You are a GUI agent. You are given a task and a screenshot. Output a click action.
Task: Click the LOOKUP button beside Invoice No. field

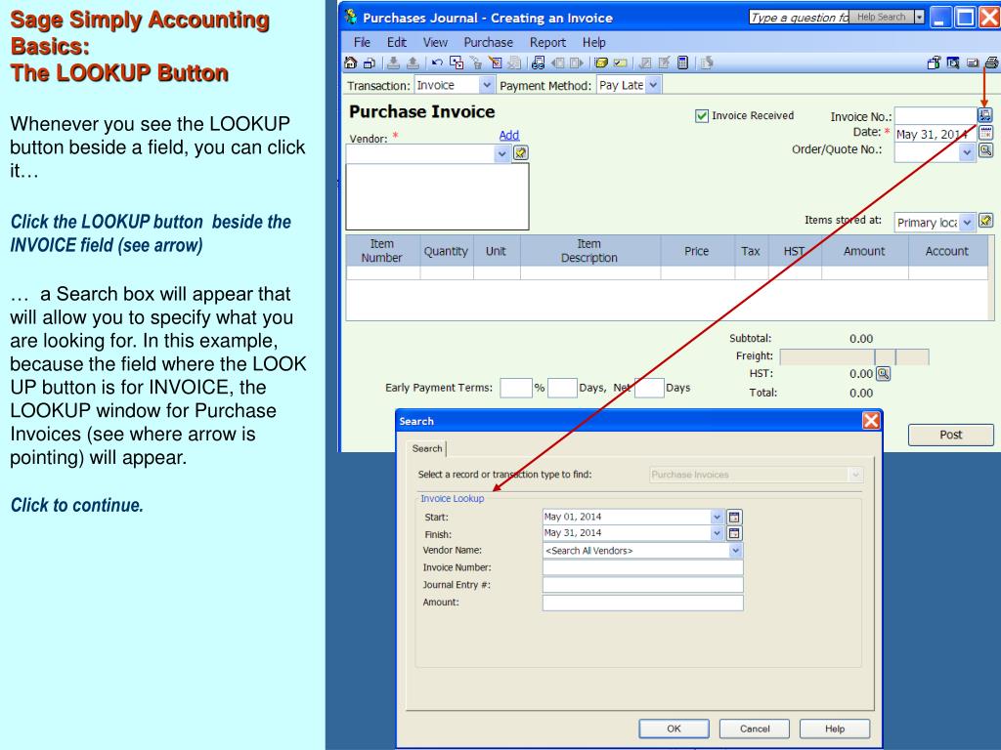(x=985, y=115)
